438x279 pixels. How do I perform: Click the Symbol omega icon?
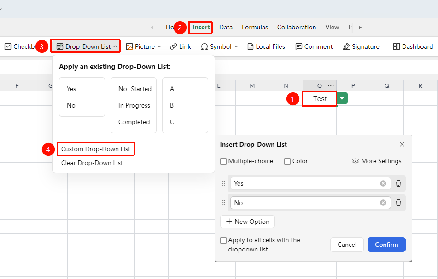[204, 46]
